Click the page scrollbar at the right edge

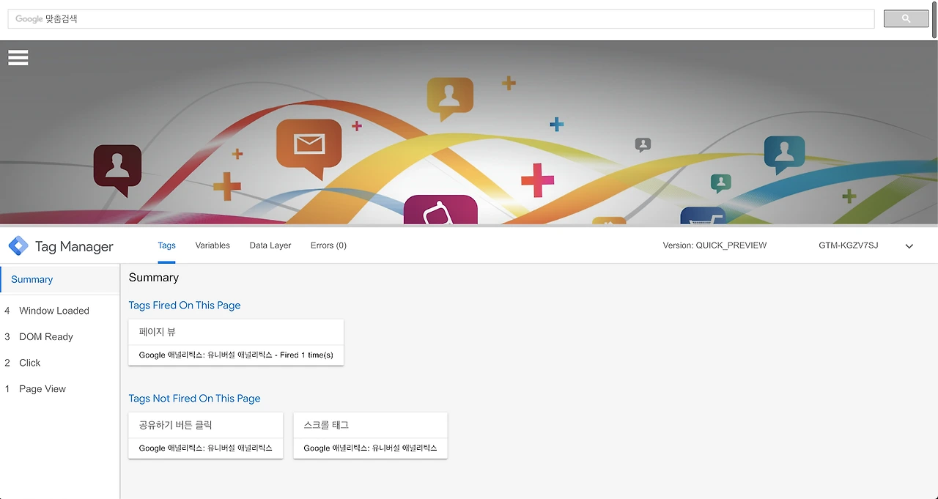934,21
